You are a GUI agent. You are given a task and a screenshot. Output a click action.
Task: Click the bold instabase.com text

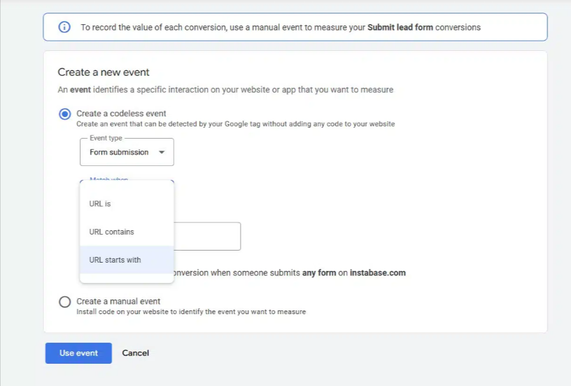pos(377,273)
